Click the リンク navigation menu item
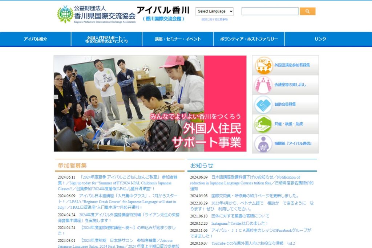 tap(320, 39)
